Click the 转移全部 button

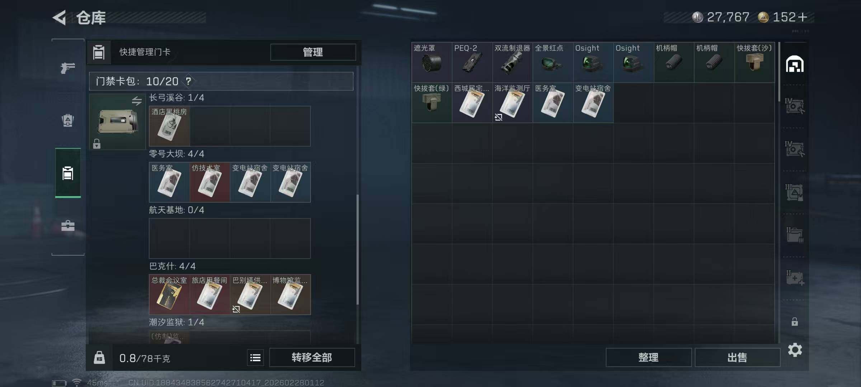[x=312, y=357]
